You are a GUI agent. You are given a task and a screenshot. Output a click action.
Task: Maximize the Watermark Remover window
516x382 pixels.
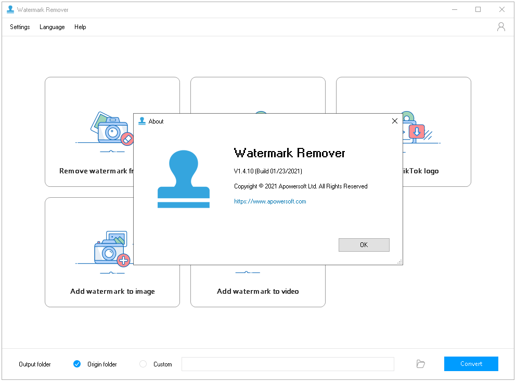(x=478, y=9)
